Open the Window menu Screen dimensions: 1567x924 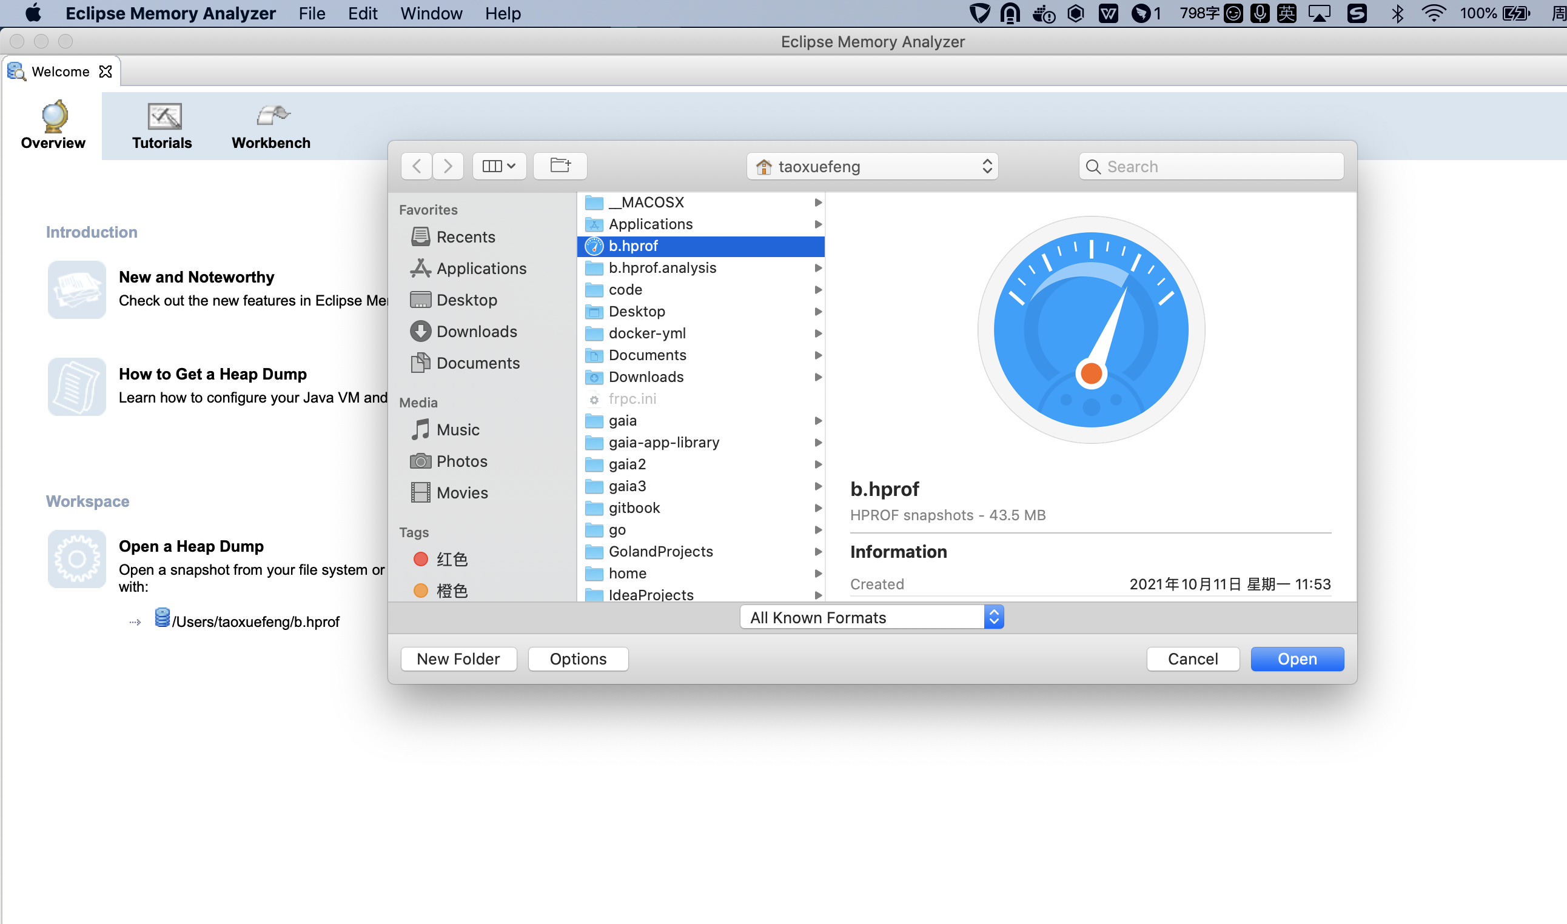[x=431, y=13]
